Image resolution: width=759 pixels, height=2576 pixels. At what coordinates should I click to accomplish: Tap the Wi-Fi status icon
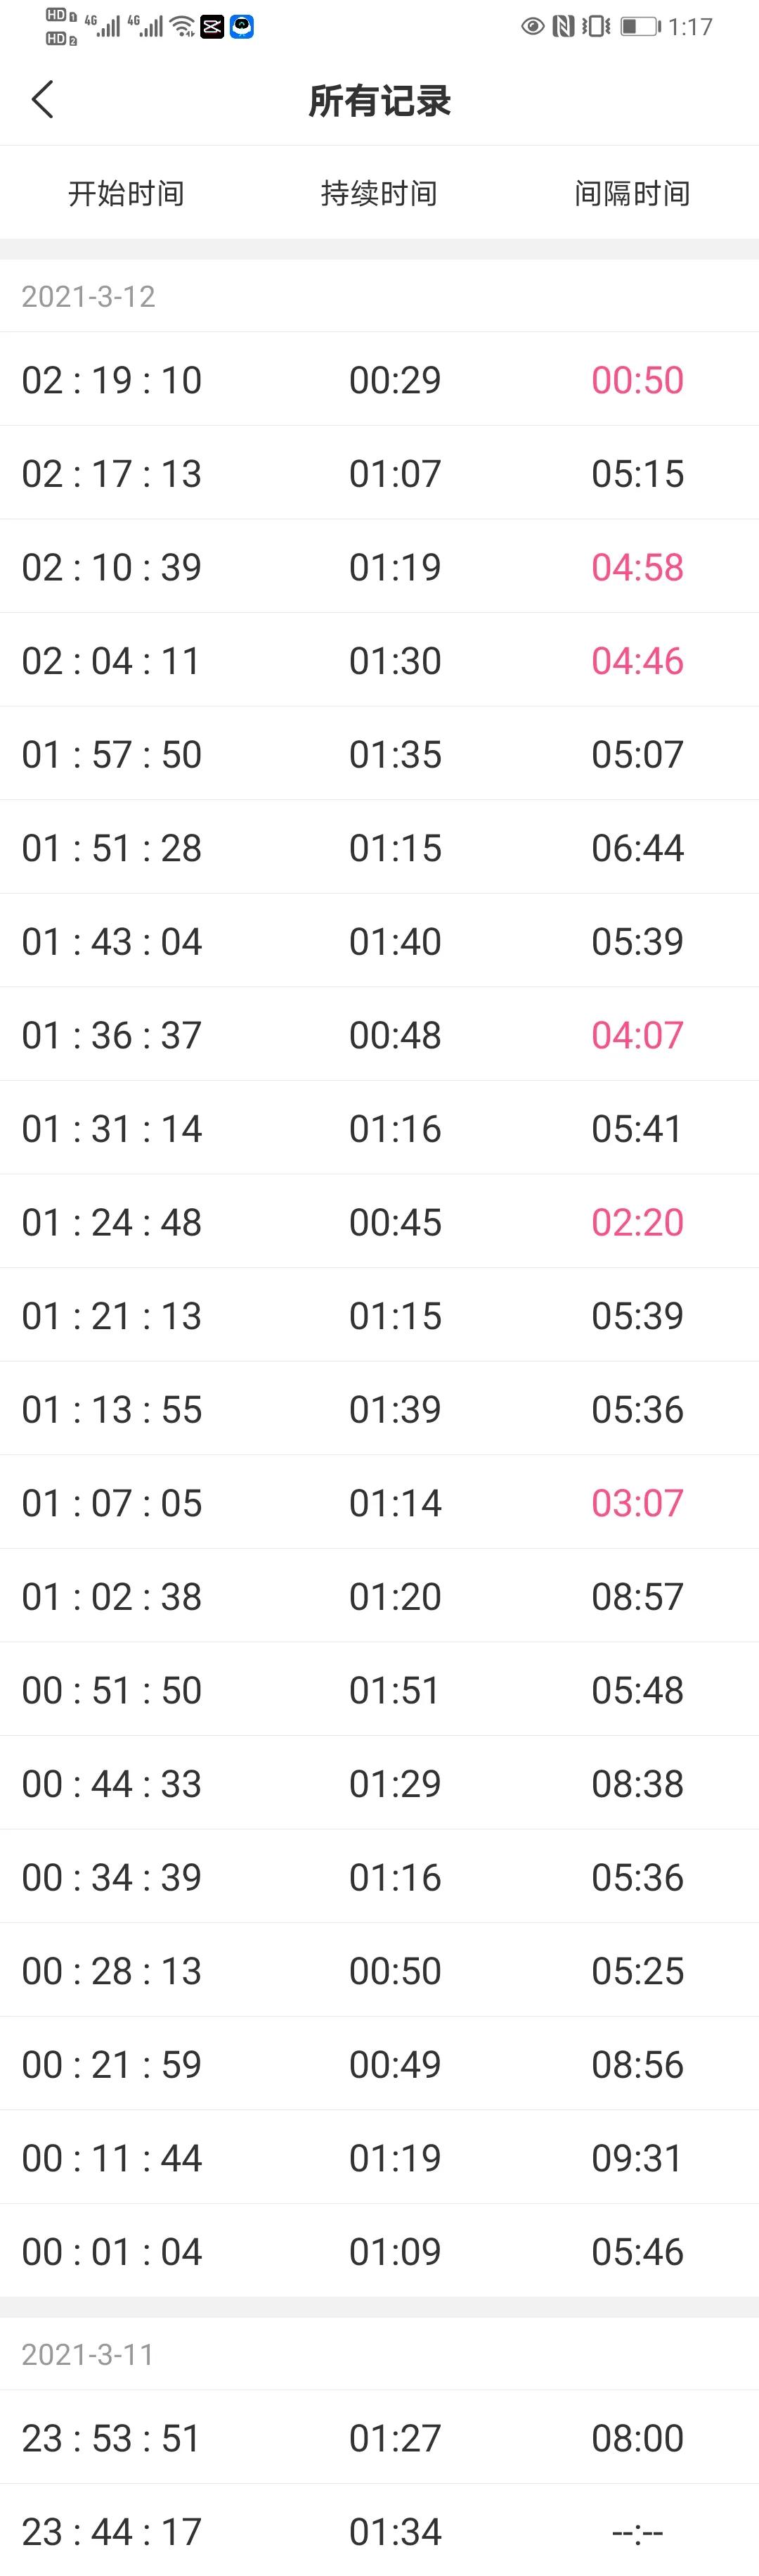coord(182,27)
